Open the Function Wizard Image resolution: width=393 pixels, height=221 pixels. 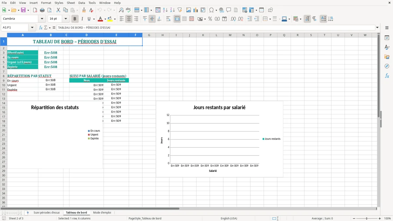[x=41, y=28]
